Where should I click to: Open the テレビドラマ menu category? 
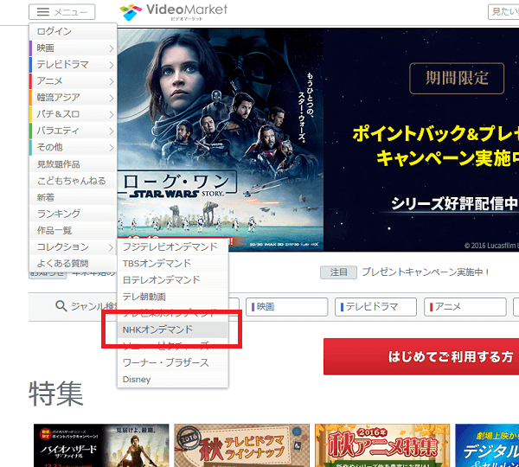[74, 65]
